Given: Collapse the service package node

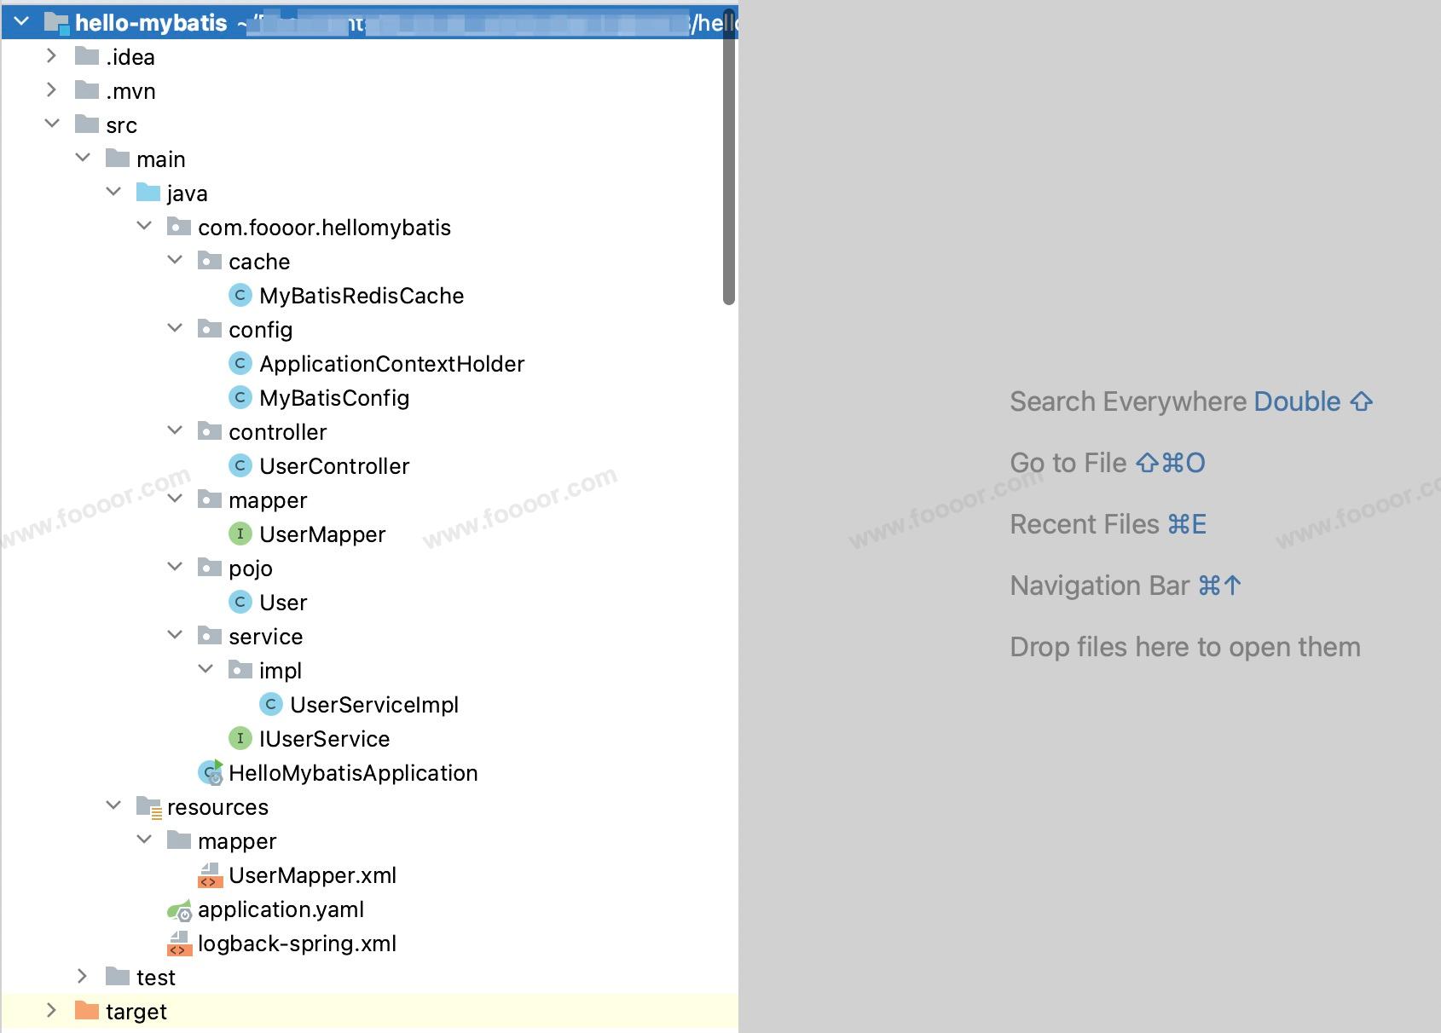Looking at the screenshot, I should [174, 636].
